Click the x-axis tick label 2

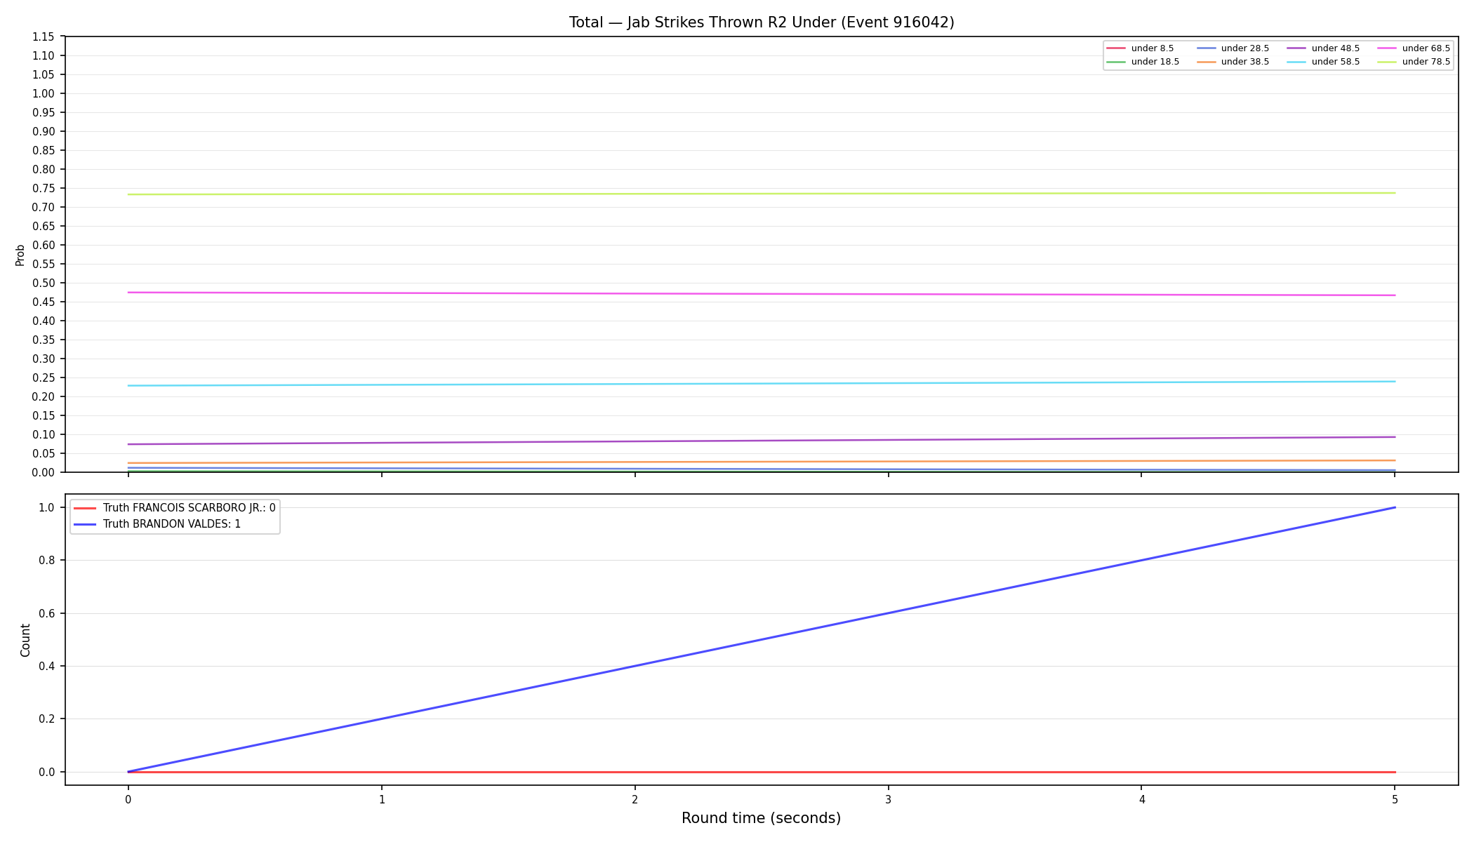[x=635, y=799]
